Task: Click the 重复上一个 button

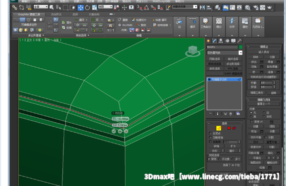Action: tap(264, 104)
